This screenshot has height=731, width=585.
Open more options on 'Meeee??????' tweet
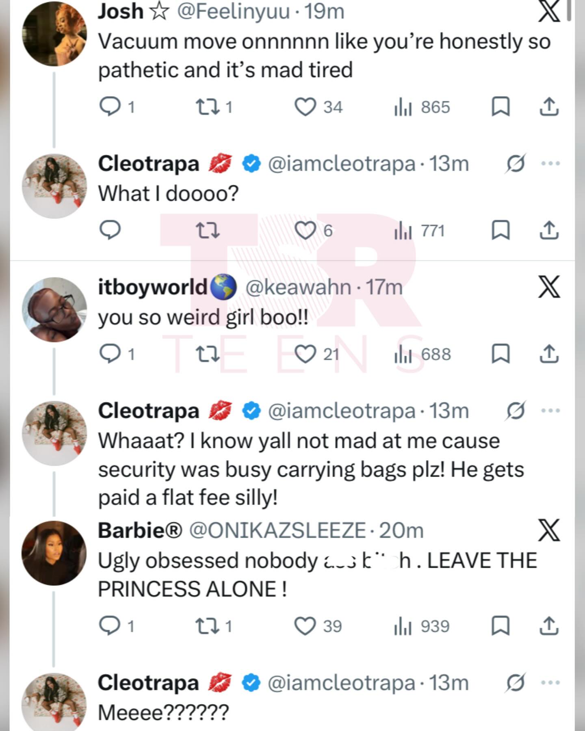point(550,683)
